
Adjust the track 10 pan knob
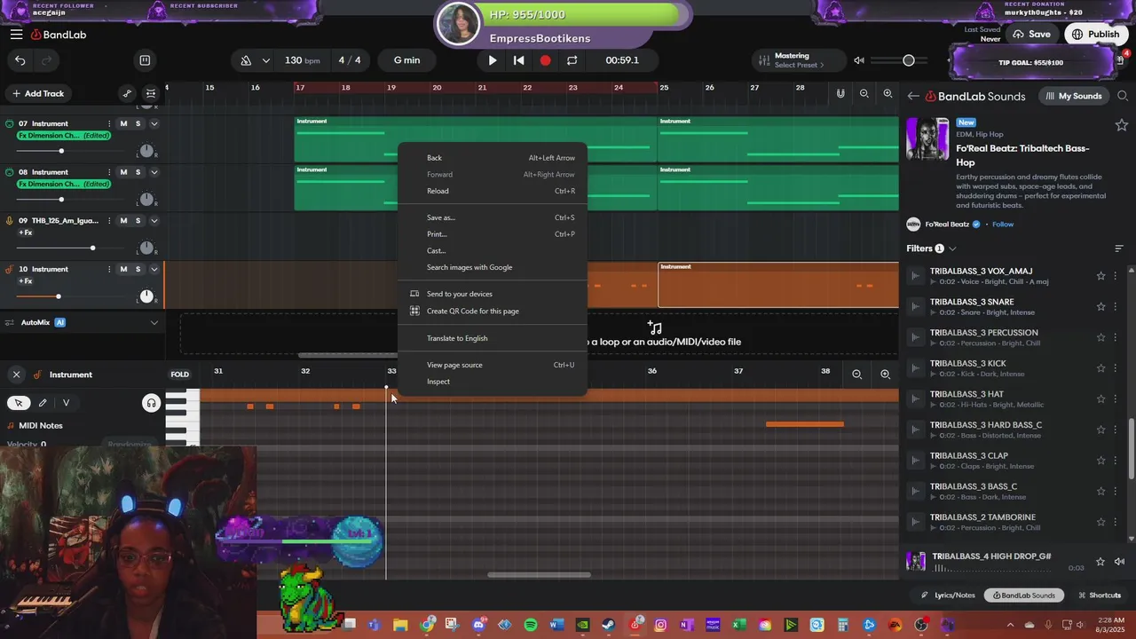coord(146,296)
